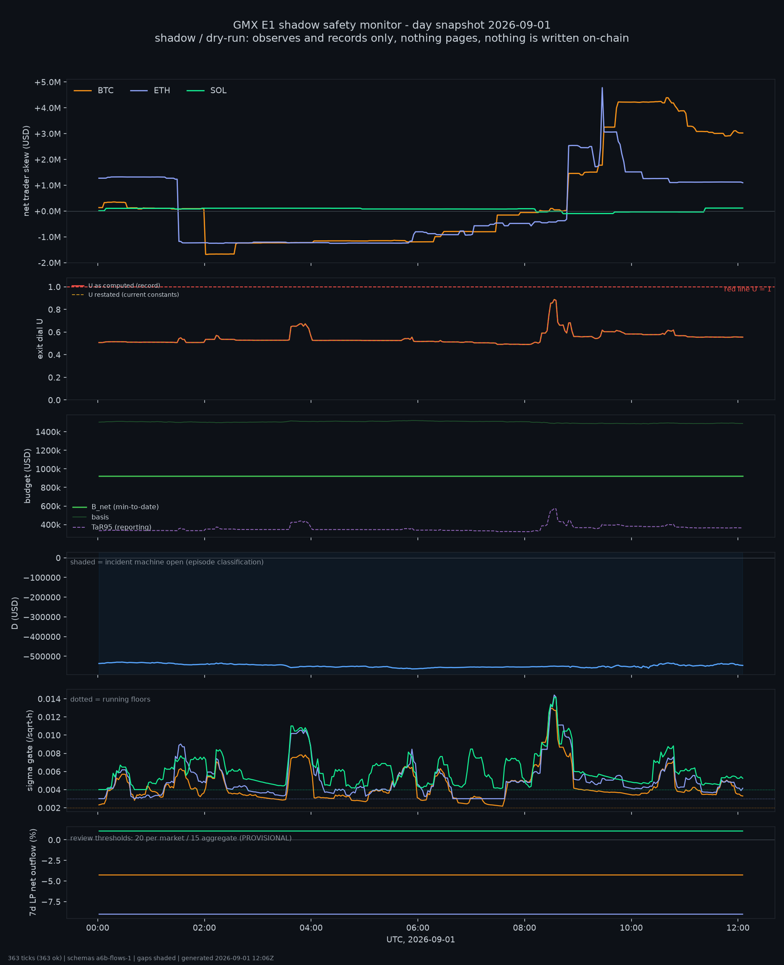784x965 pixels.
Task: Click the +2.0M tick label
Action: 47,159
